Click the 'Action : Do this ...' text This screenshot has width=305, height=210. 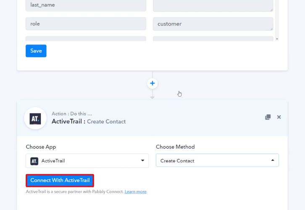(x=72, y=114)
